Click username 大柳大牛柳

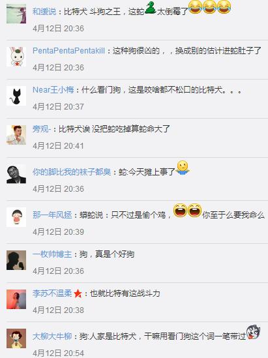pyautogui.click(x=52, y=336)
